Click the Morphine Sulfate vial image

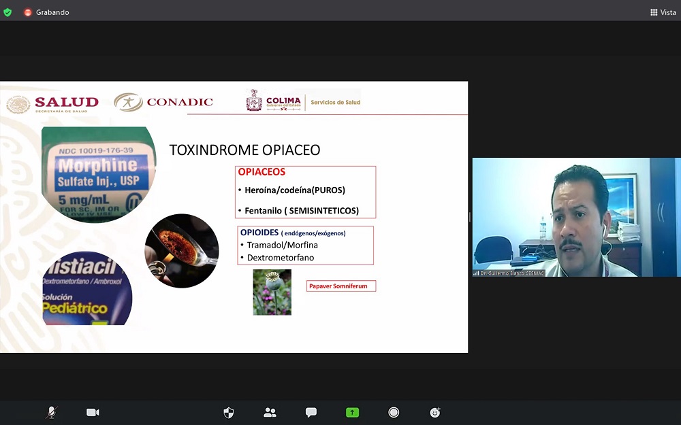coord(98,174)
